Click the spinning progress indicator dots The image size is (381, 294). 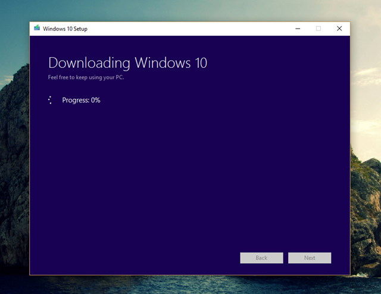[50, 100]
